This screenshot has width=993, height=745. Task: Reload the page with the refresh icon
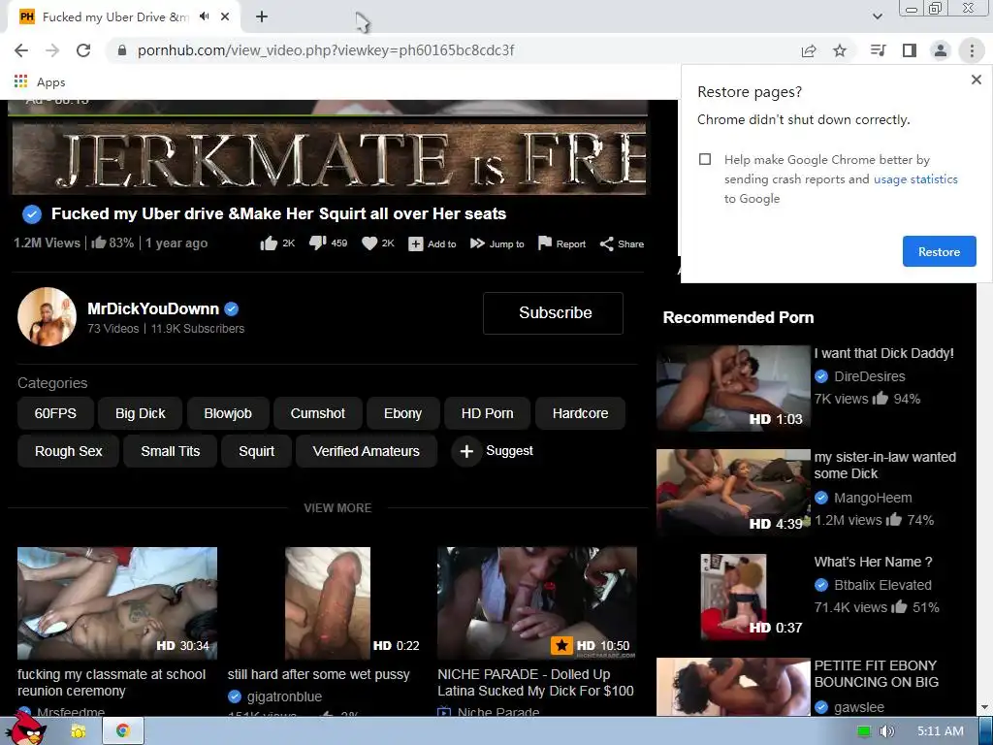(x=83, y=50)
